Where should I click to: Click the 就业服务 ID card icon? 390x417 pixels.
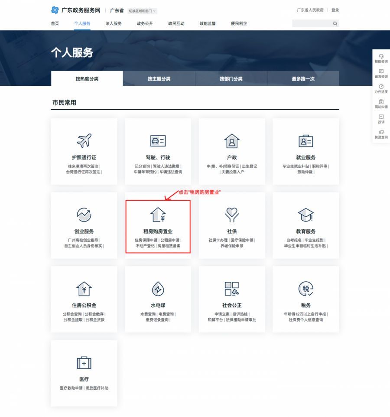pyautogui.click(x=305, y=141)
